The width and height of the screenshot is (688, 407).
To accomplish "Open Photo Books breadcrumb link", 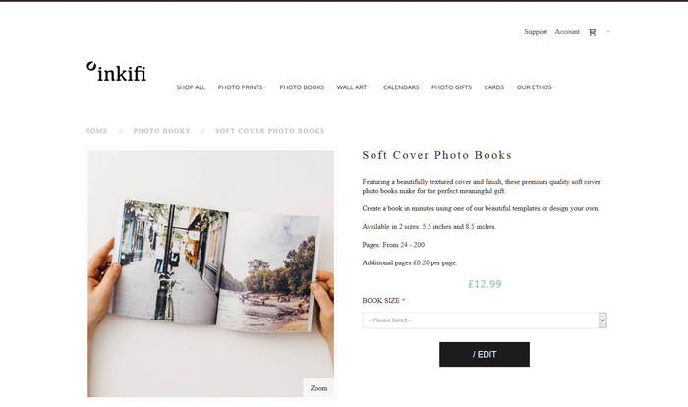I will [161, 131].
